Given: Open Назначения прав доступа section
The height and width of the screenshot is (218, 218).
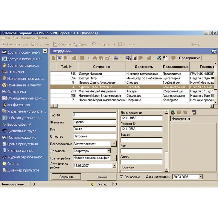Looking at the screenshot, I should click(24, 78).
